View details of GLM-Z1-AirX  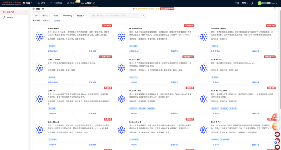tap(256, 82)
